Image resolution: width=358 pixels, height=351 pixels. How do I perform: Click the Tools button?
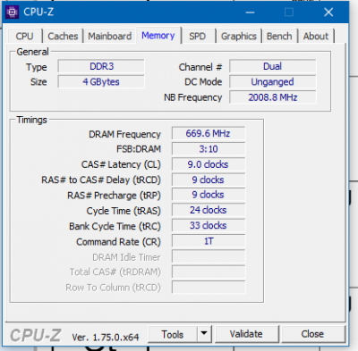(173, 334)
